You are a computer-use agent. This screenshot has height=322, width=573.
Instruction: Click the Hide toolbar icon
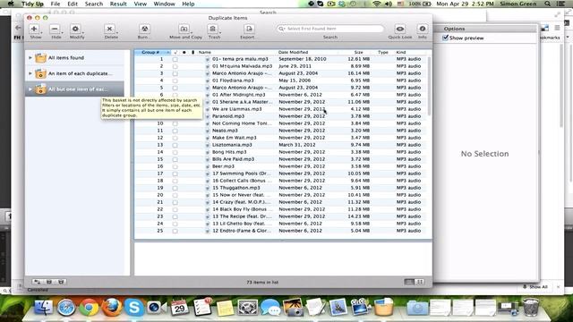pos(55,29)
